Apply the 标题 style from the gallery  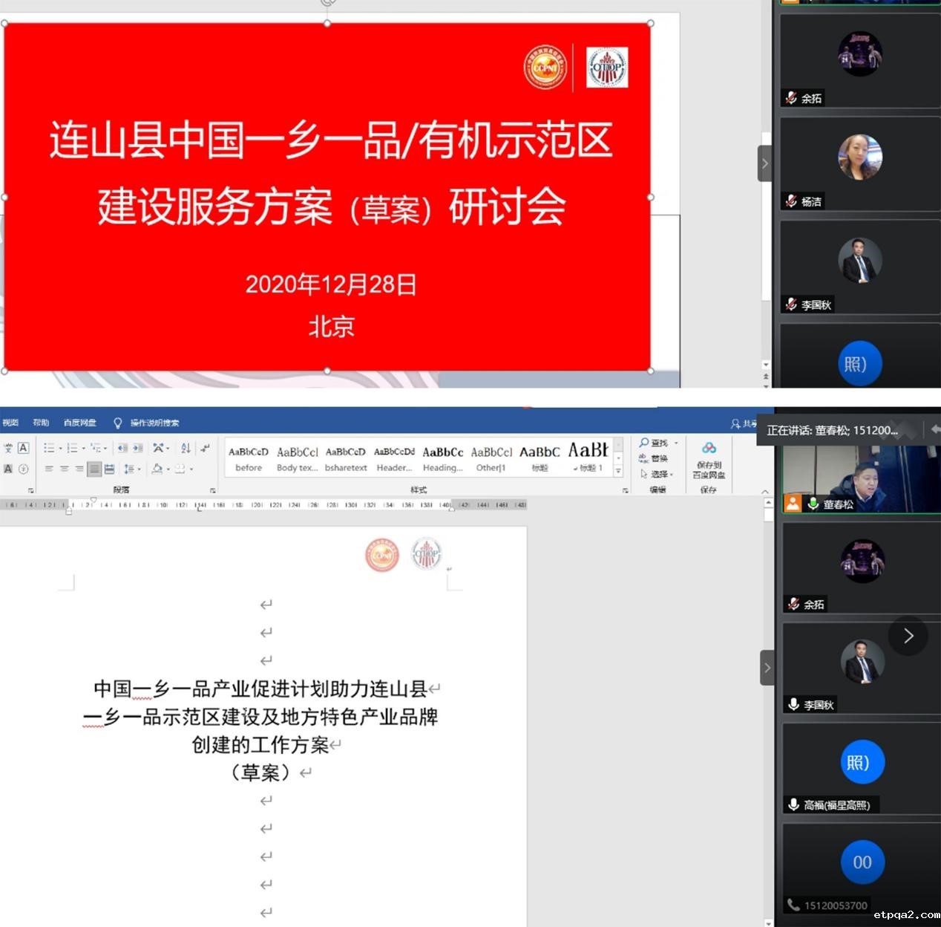tap(539, 457)
